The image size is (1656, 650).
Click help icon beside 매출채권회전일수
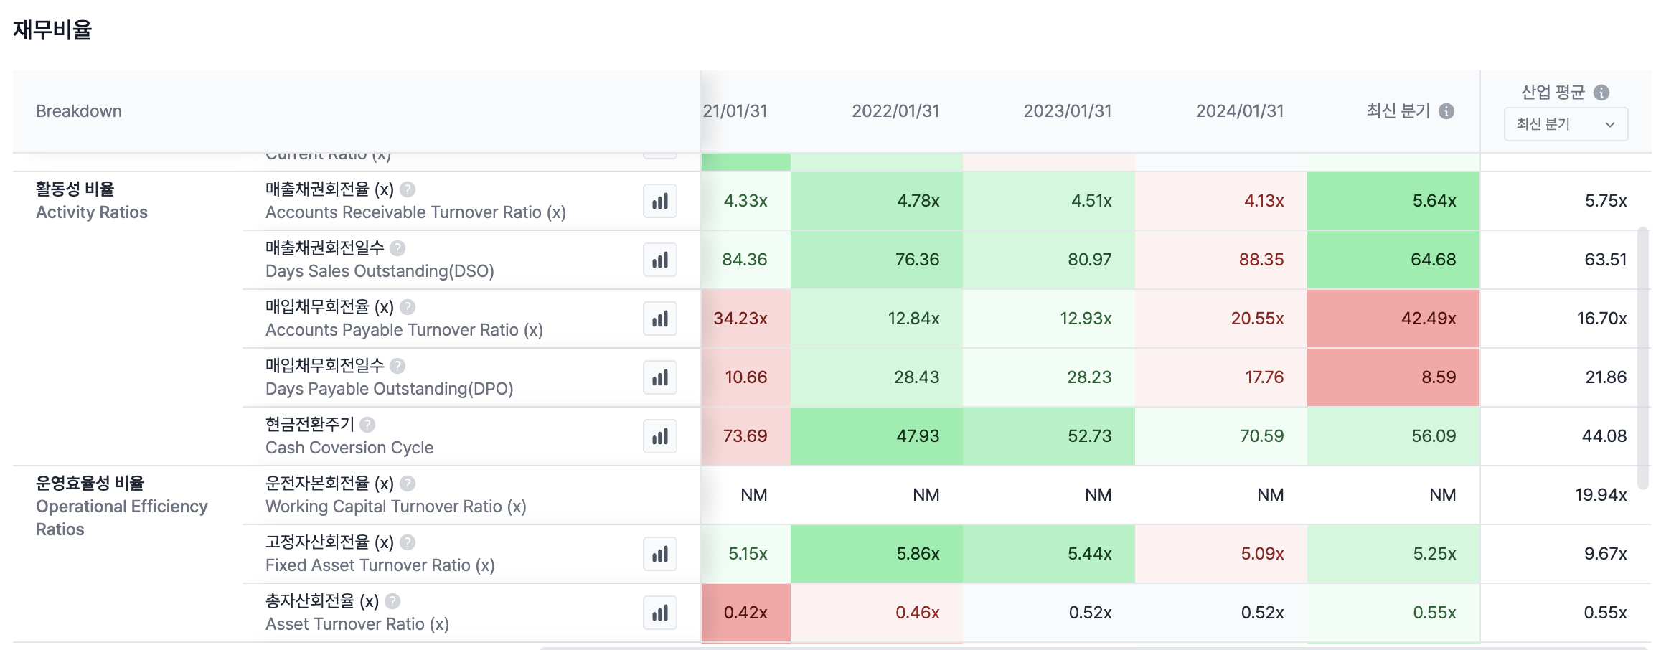(x=397, y=248)
